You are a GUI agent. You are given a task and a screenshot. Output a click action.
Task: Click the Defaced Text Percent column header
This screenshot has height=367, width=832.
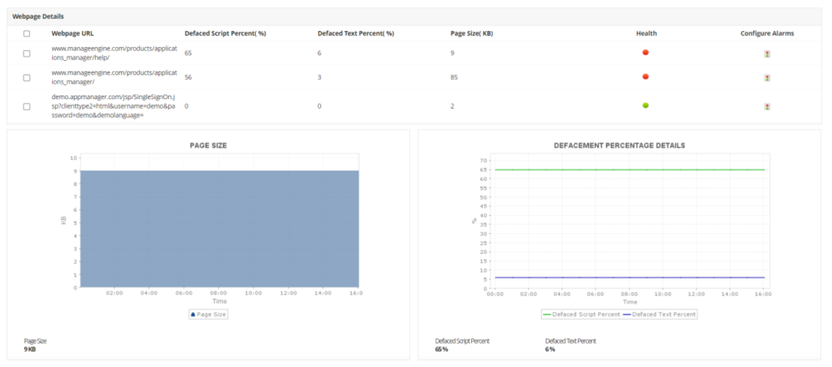(355, 34)
